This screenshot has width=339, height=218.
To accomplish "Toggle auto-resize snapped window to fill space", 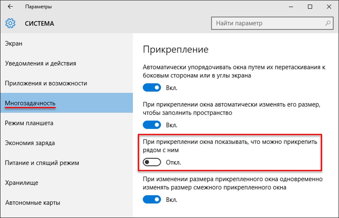I will click(152, 125).
